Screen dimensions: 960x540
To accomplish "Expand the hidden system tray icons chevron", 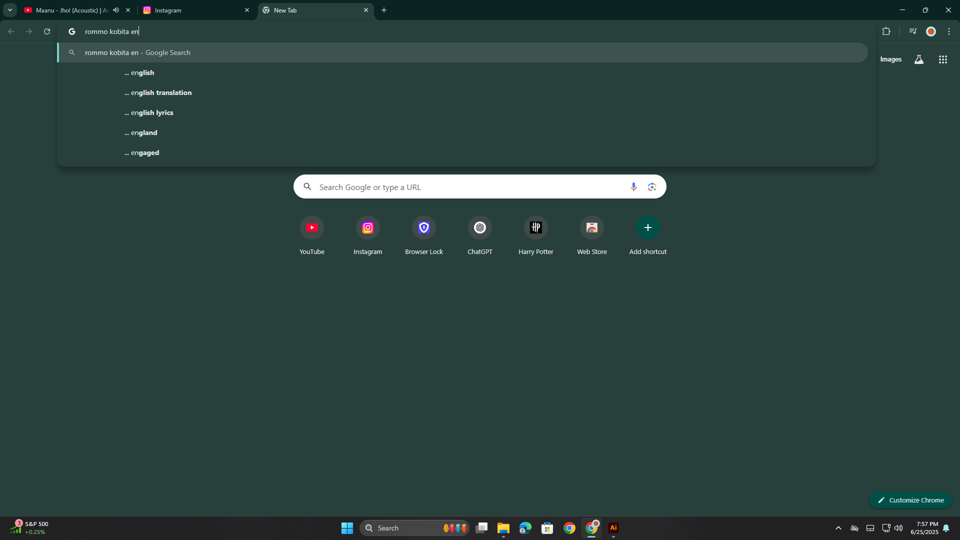I will tap(838, 528).
